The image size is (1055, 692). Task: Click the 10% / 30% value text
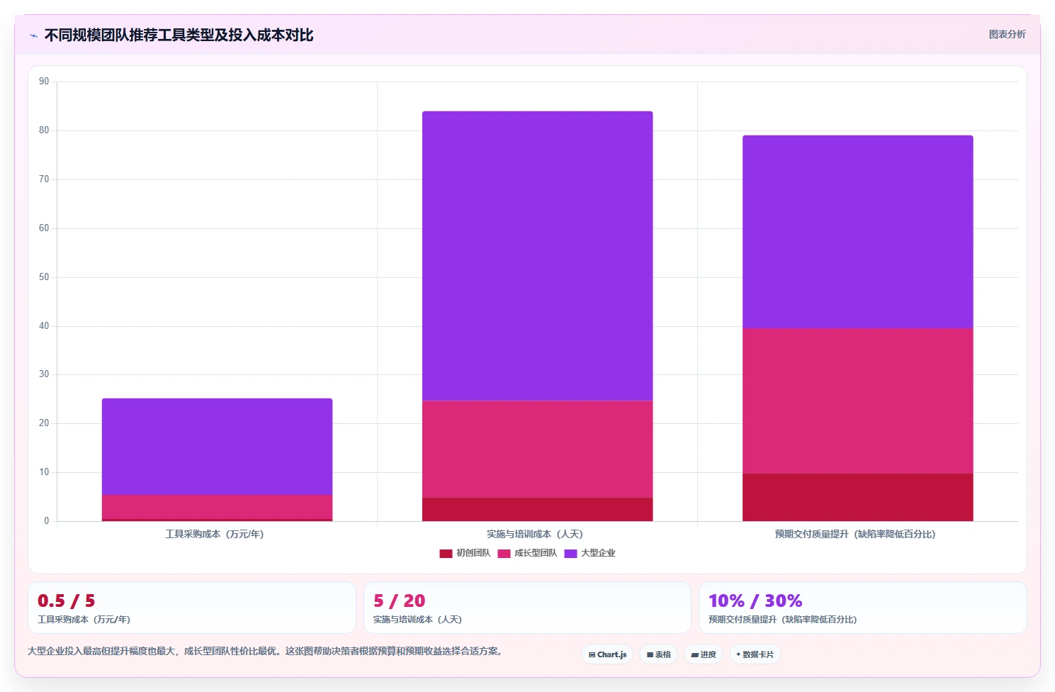coord(755,601)
